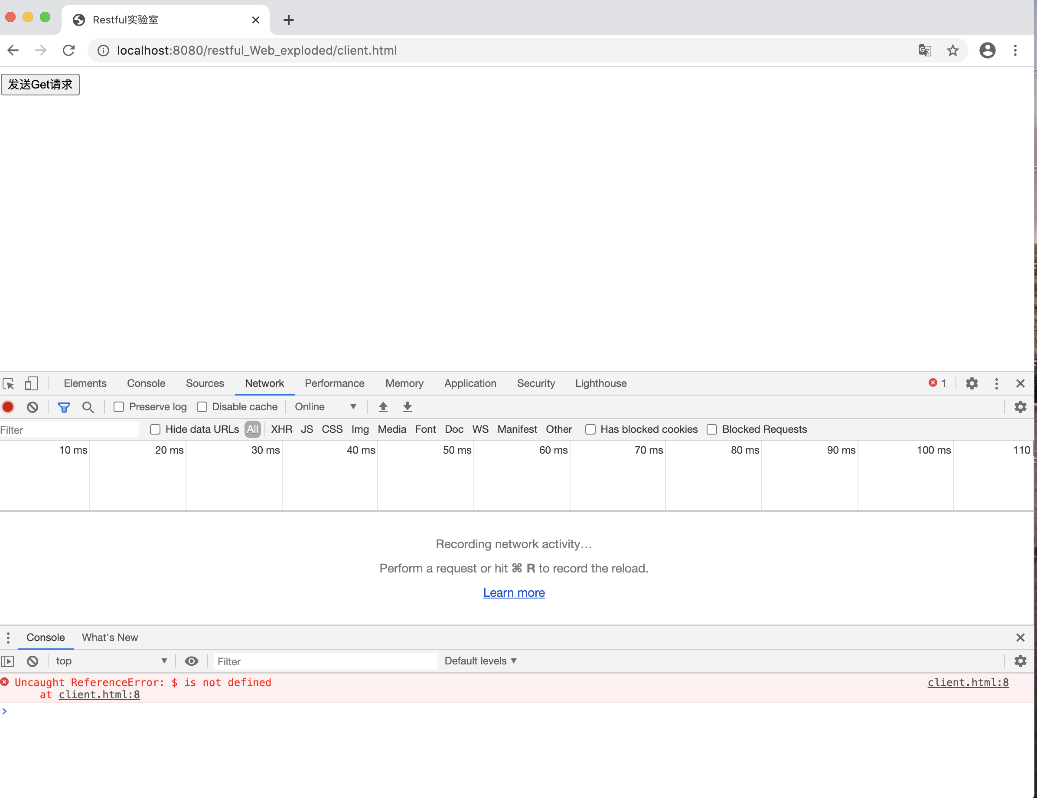
Task: Select the All request type filter
Action: pos(253,429)
